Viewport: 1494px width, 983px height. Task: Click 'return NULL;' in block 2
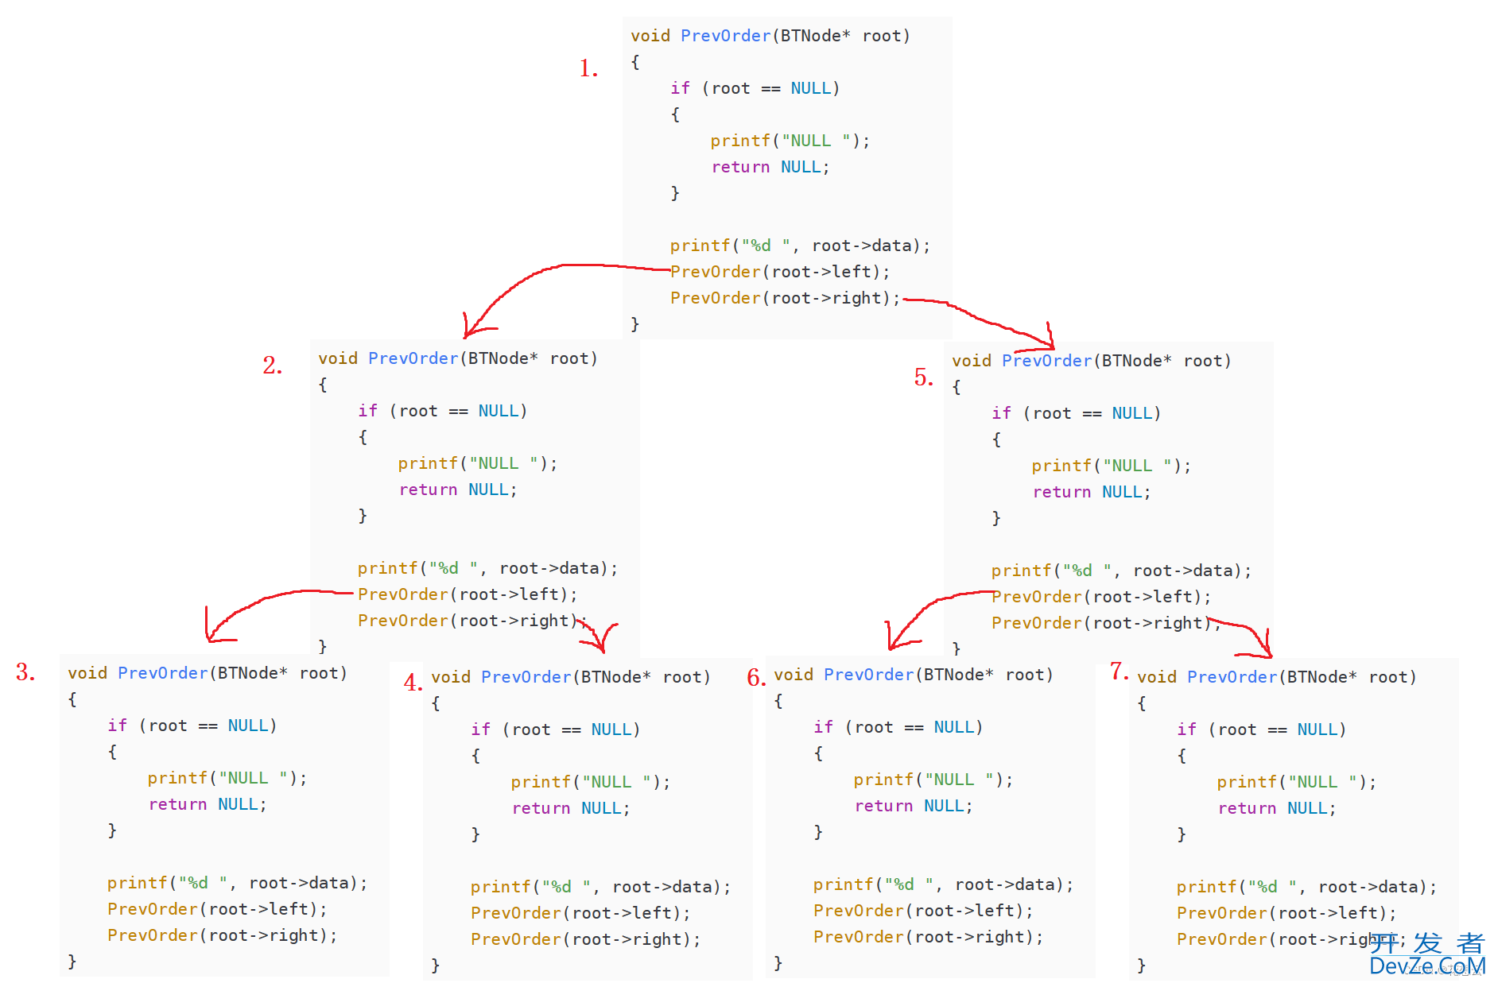point(458,490)
